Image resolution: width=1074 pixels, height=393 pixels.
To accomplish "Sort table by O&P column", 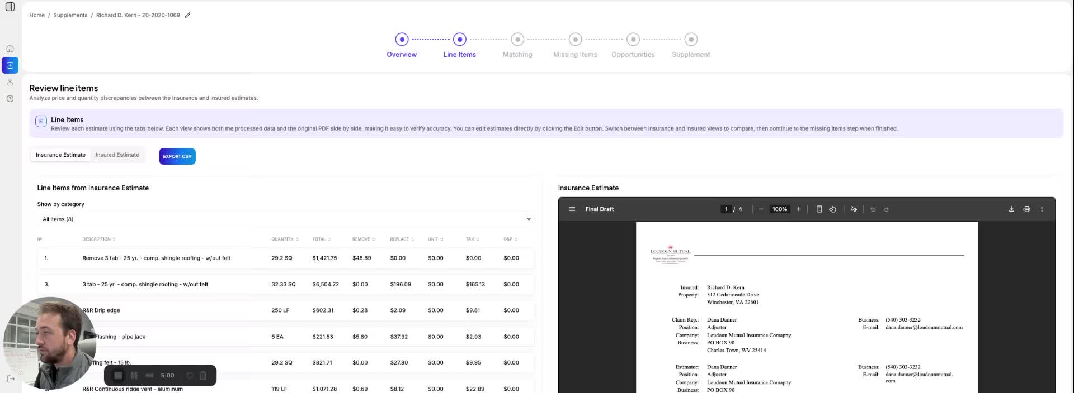I will click(510, 239).
